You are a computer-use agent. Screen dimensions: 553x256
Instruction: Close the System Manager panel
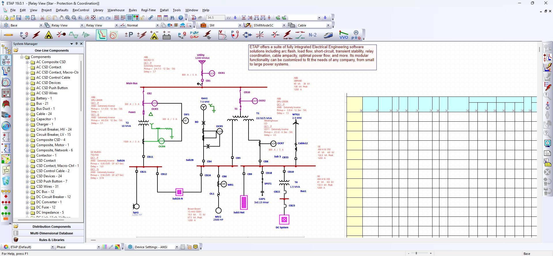(81, 44)
